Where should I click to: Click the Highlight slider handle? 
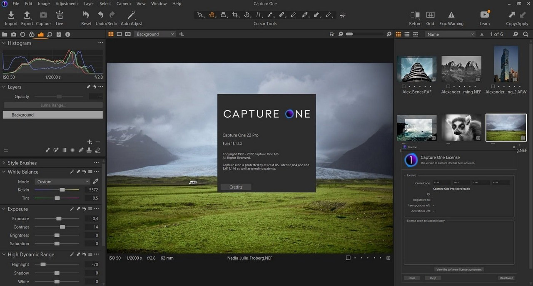[x=43, y=264]
